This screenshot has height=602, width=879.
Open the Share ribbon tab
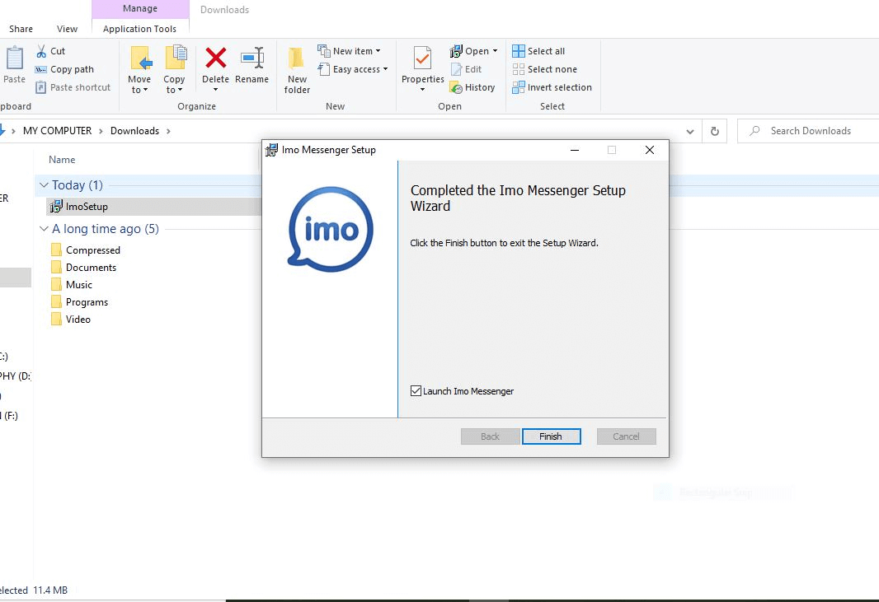(21, 29)
